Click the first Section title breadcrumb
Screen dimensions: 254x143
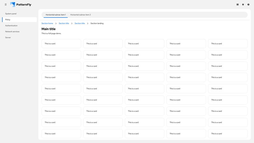[x=64, y=23]
